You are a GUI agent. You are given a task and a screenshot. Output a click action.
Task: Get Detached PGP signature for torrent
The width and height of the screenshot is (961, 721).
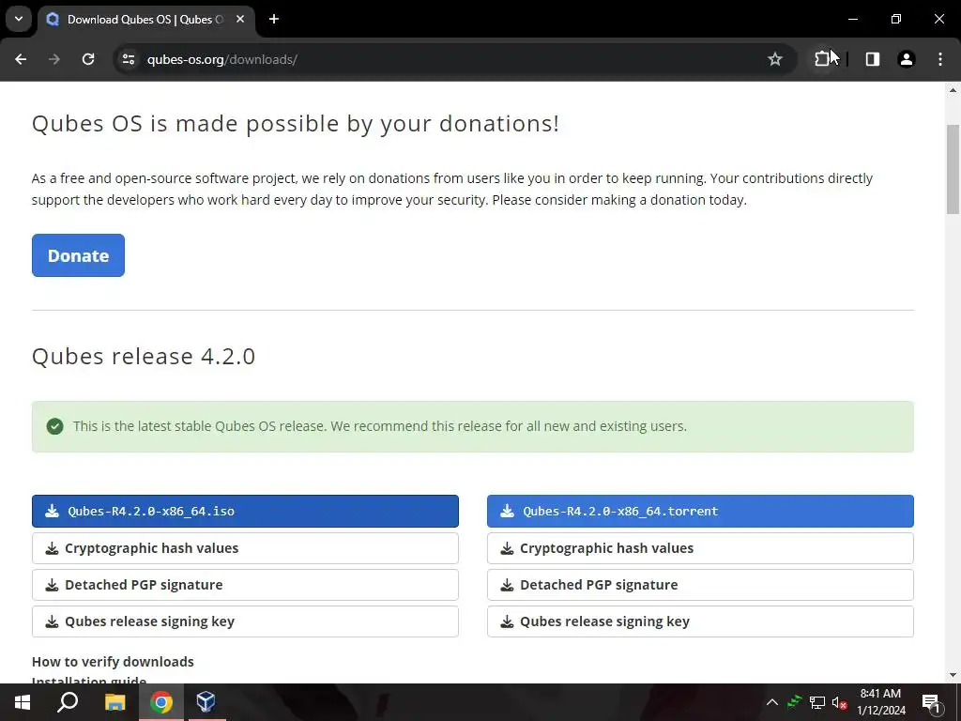pos(700,585)
